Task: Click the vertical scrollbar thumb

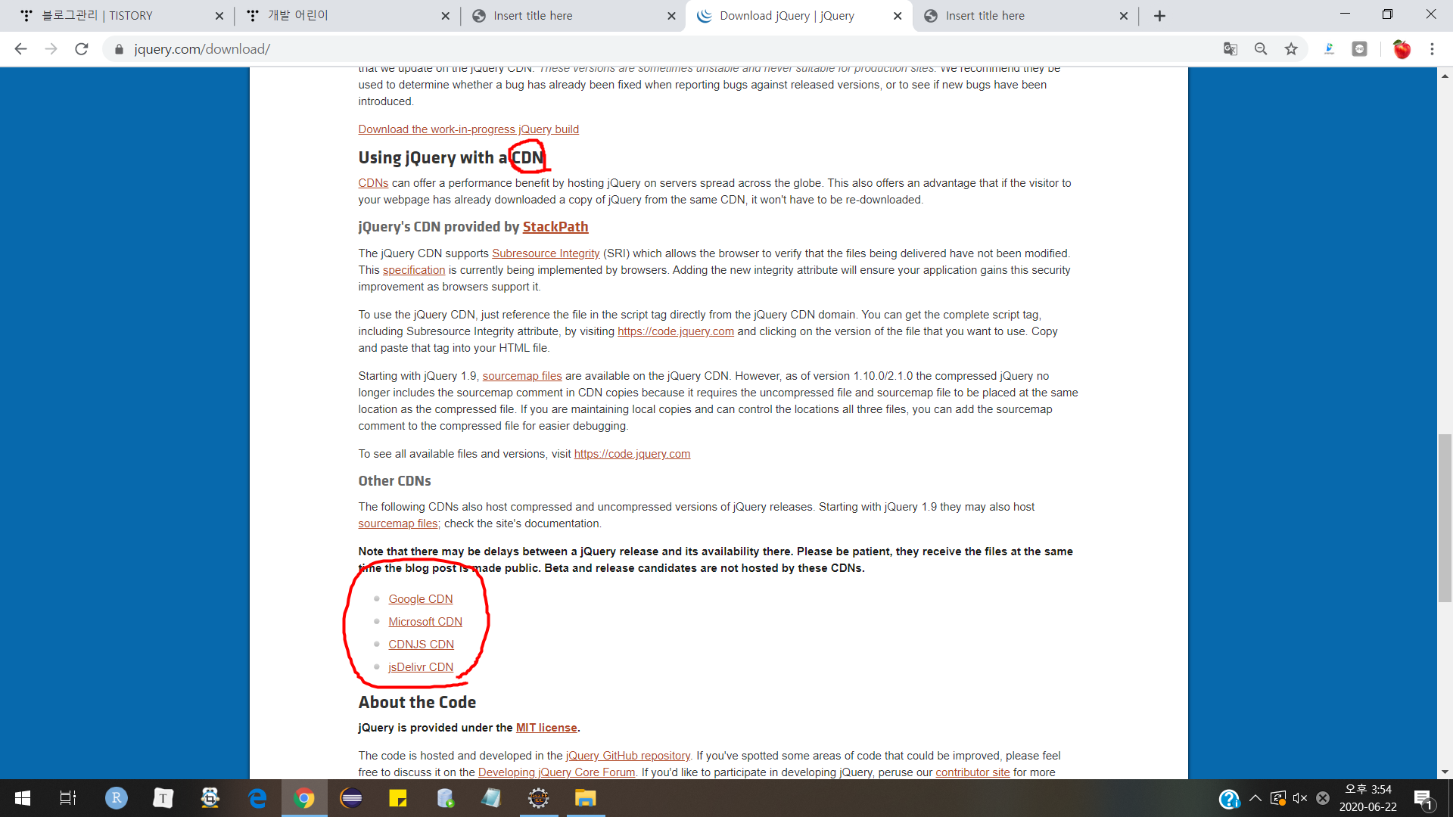Action: [1445, 518]
